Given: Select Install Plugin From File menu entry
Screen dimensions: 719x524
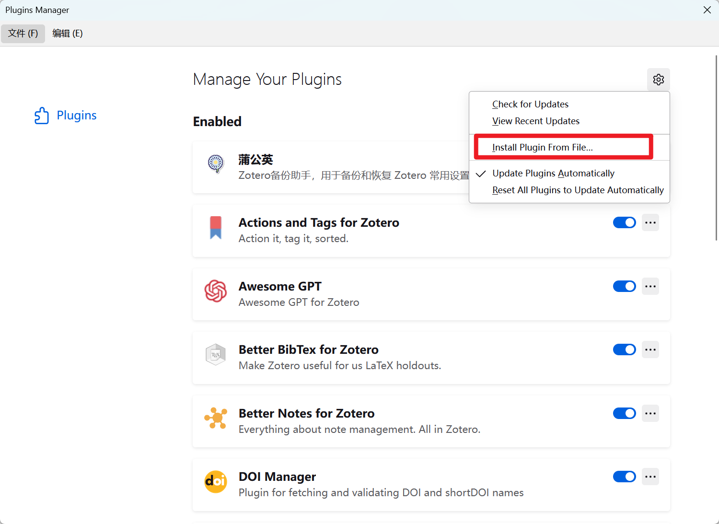Looking at the screenshot, I should tap(542, 147).
